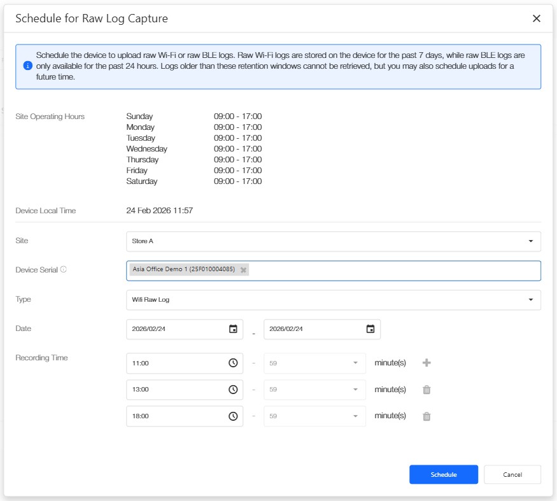Close the Schedule for Raw Log Capture dialog
This screenshot has width=557, height=501.
coord(537,18)
